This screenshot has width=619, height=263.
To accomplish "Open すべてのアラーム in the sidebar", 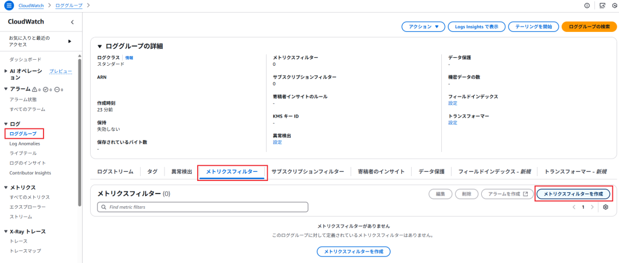I will [27, 109].
